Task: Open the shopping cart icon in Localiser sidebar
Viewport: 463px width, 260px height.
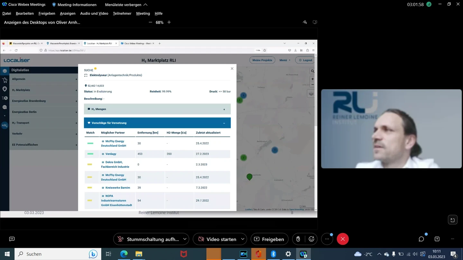Action: click(5, 80)
